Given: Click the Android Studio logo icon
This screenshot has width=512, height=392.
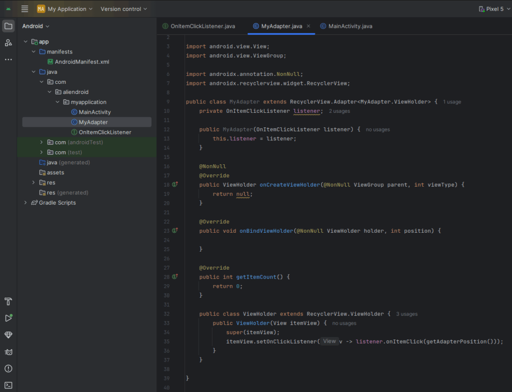Looking at the screenshot, I should [8, 9].
